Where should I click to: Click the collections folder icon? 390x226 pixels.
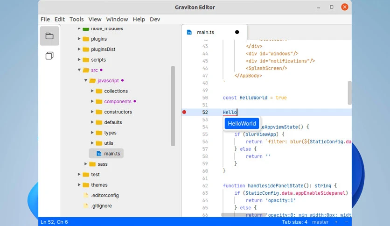coord(99,91)
